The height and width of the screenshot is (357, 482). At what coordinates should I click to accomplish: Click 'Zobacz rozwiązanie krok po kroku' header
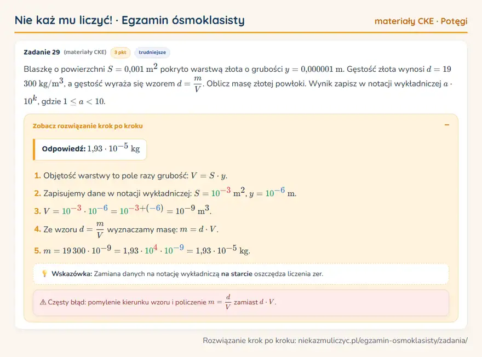pos(88,126)
